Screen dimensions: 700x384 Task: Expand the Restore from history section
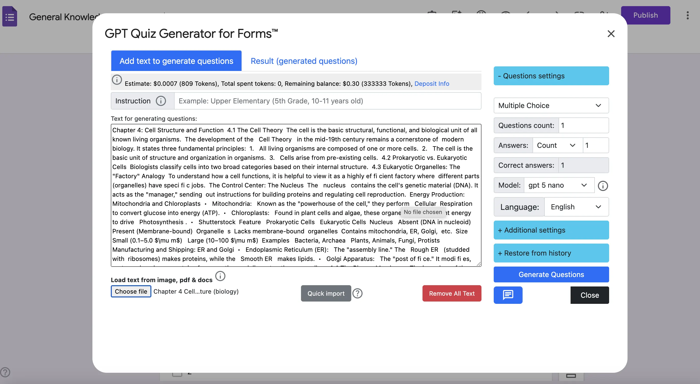pos(551,253)
